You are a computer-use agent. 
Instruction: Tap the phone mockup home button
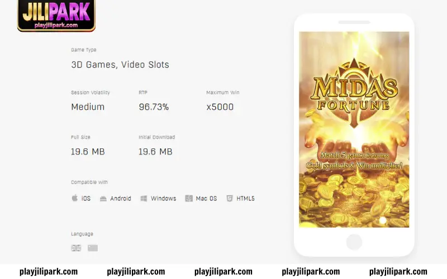tap(354, 242)
